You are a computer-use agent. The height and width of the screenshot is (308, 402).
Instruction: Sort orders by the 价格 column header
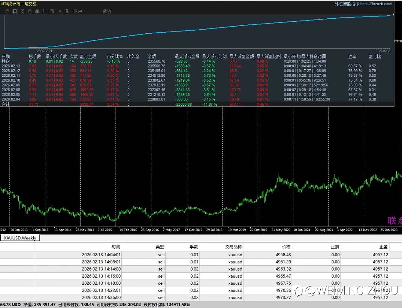coord(286,247)
